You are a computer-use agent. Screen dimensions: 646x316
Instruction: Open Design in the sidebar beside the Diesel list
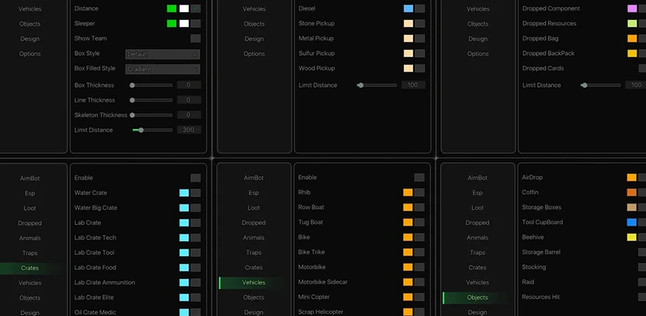[254, 39]
